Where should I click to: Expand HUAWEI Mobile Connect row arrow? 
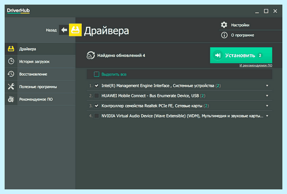click(267, 96)
